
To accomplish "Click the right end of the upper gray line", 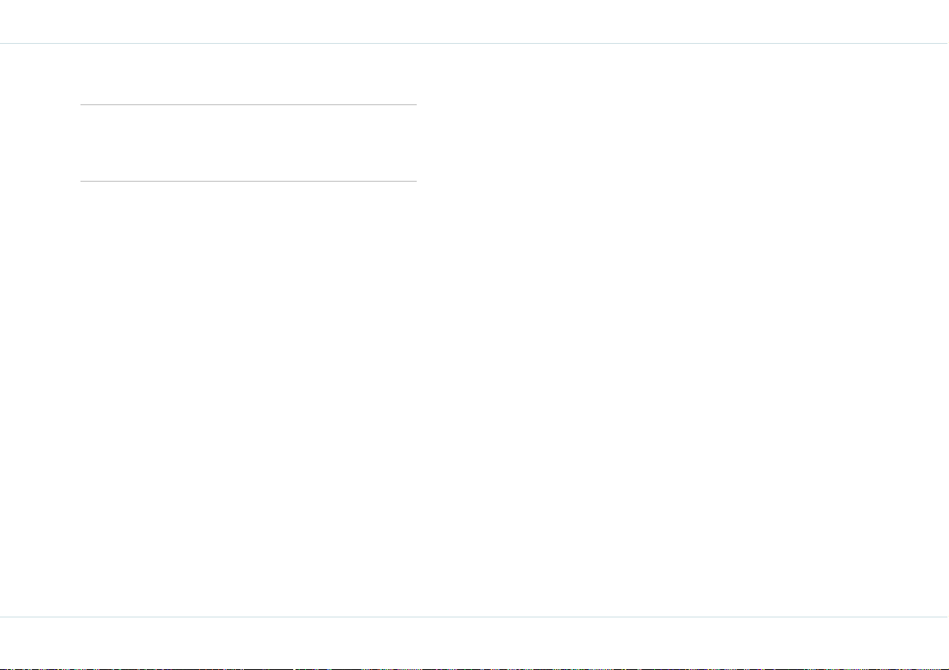I will click(x=415, y=104).
